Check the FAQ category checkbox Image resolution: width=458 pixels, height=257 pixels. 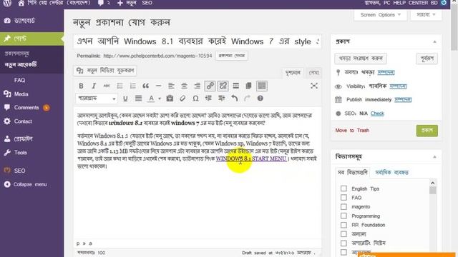click(343, 198)
